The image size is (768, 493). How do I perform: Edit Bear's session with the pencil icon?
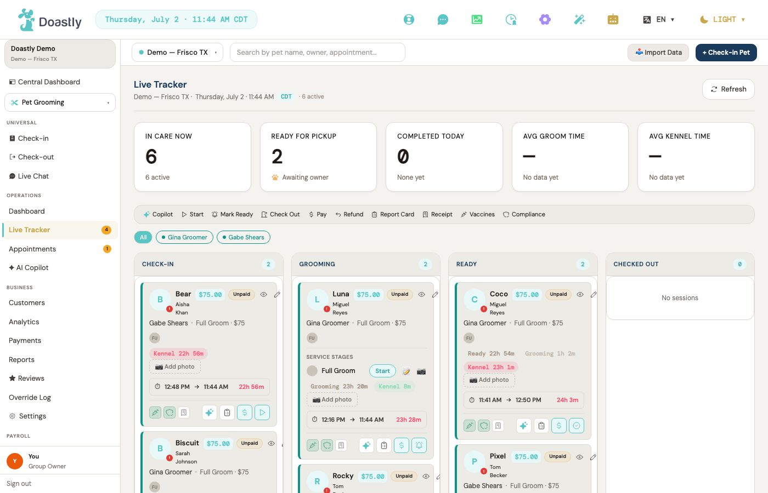(277, 295)
